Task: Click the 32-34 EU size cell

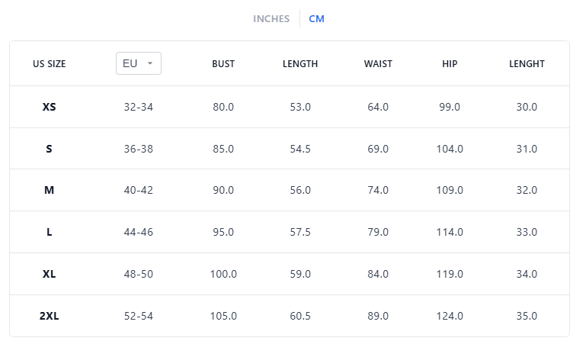Action: (139, 107)
